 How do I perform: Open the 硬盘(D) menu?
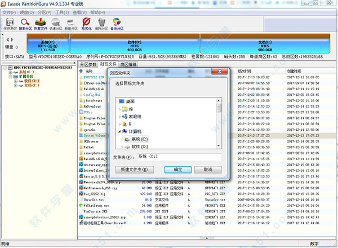point(26,12)
